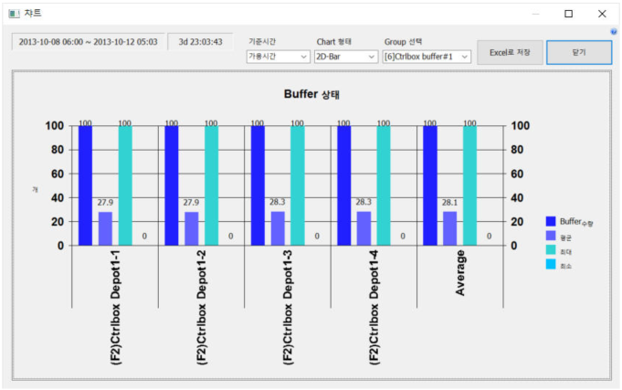Click the Buffer수량 dark blue legend swatch
Image resolution: width=622 pixels, height=390 pixels.
click(551, 222)
